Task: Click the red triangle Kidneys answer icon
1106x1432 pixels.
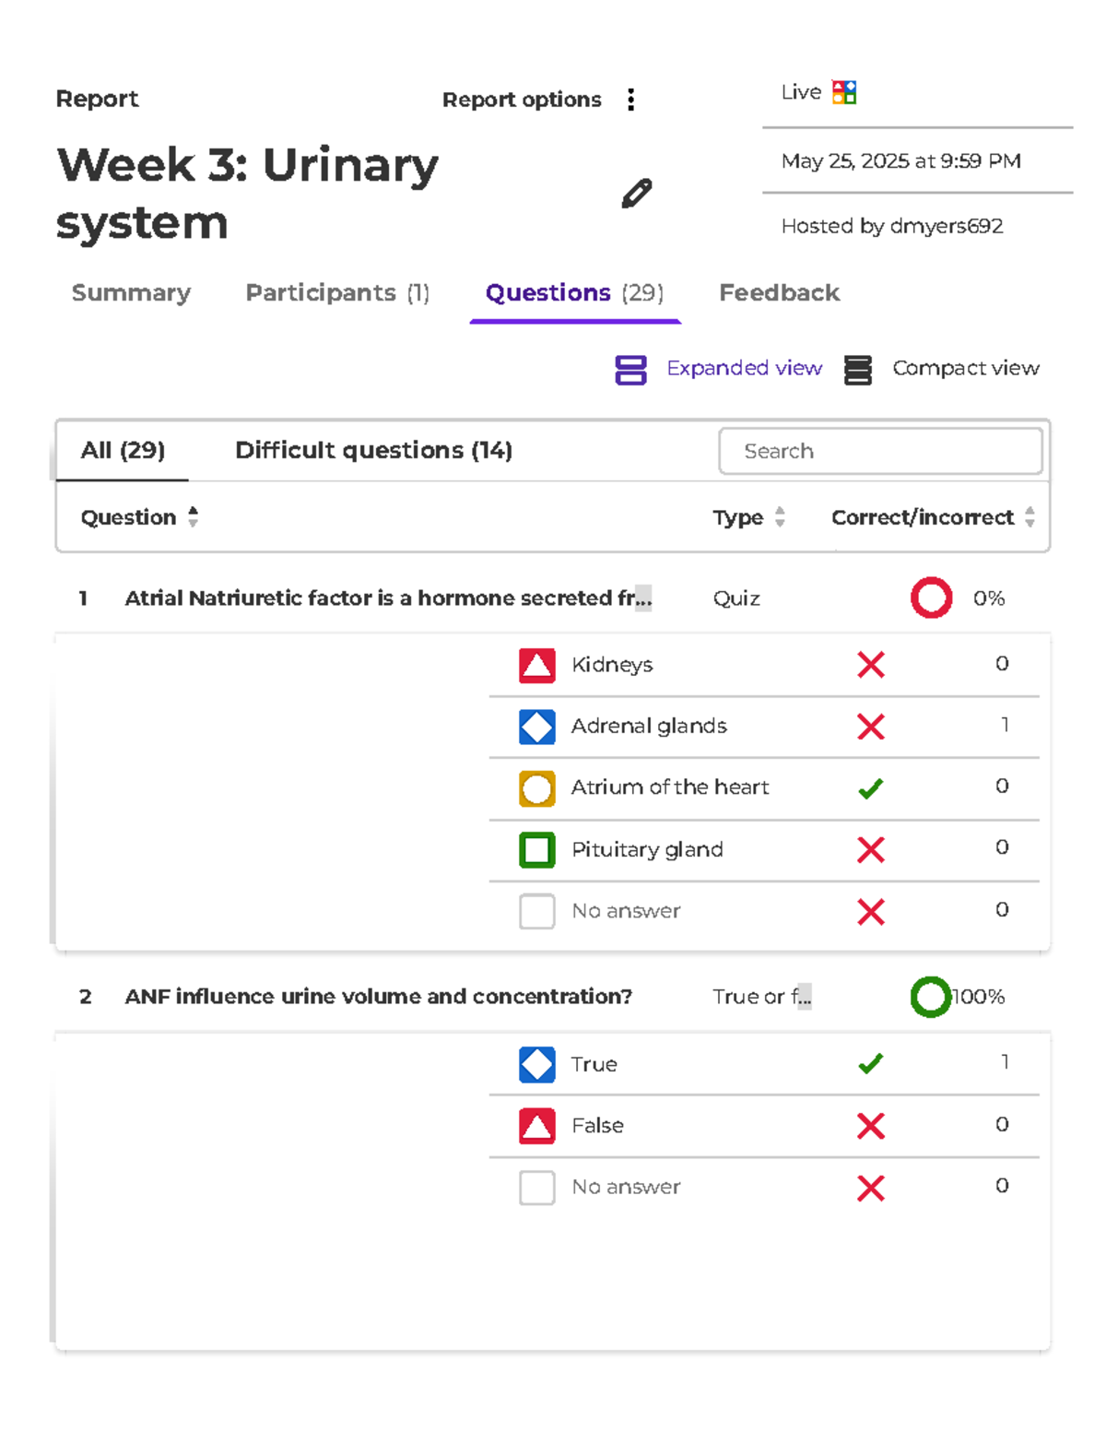Action: tap(536, 665)
